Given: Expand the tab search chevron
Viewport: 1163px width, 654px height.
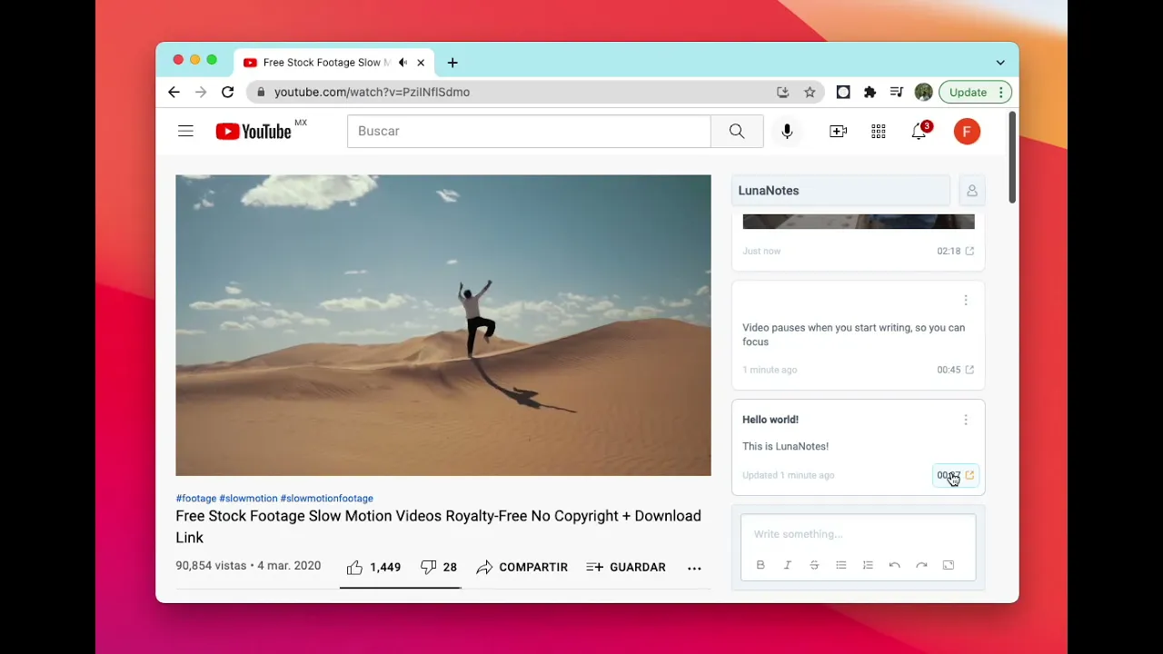Looking at the screenshot, I should [1000, 63].
